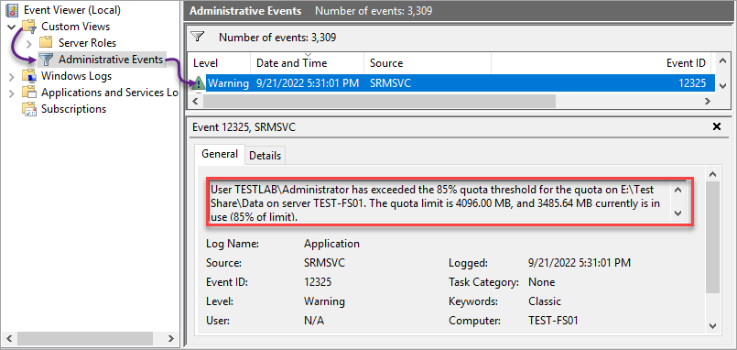737x350 pixels.
Task: Click the Log Name value Application
Action: click(x=331, y=244)
